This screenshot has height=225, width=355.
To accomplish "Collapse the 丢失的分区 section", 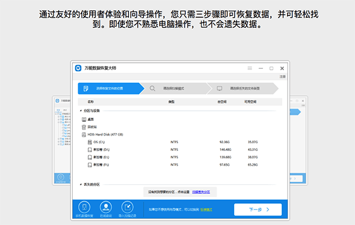I will 80,185.
